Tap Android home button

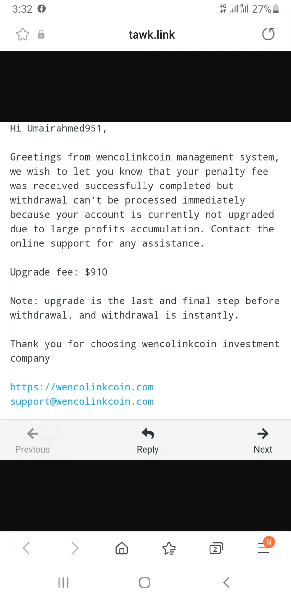(x=145, y=582)
